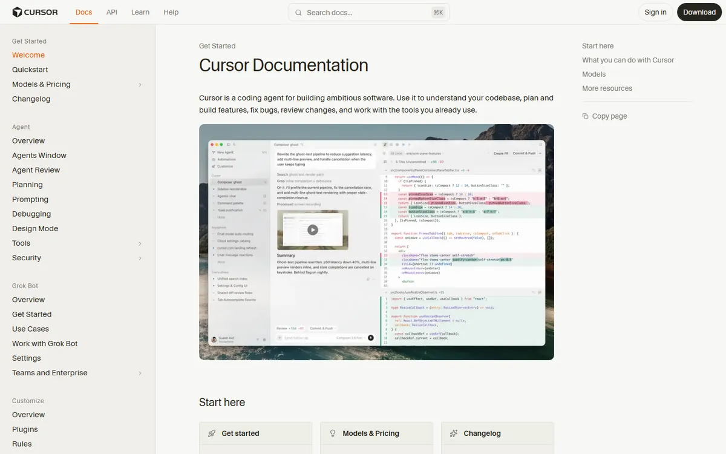This screenshot has height=454, width=726.
Task: Click the Sign in button
Action: (x=655, y=12)
